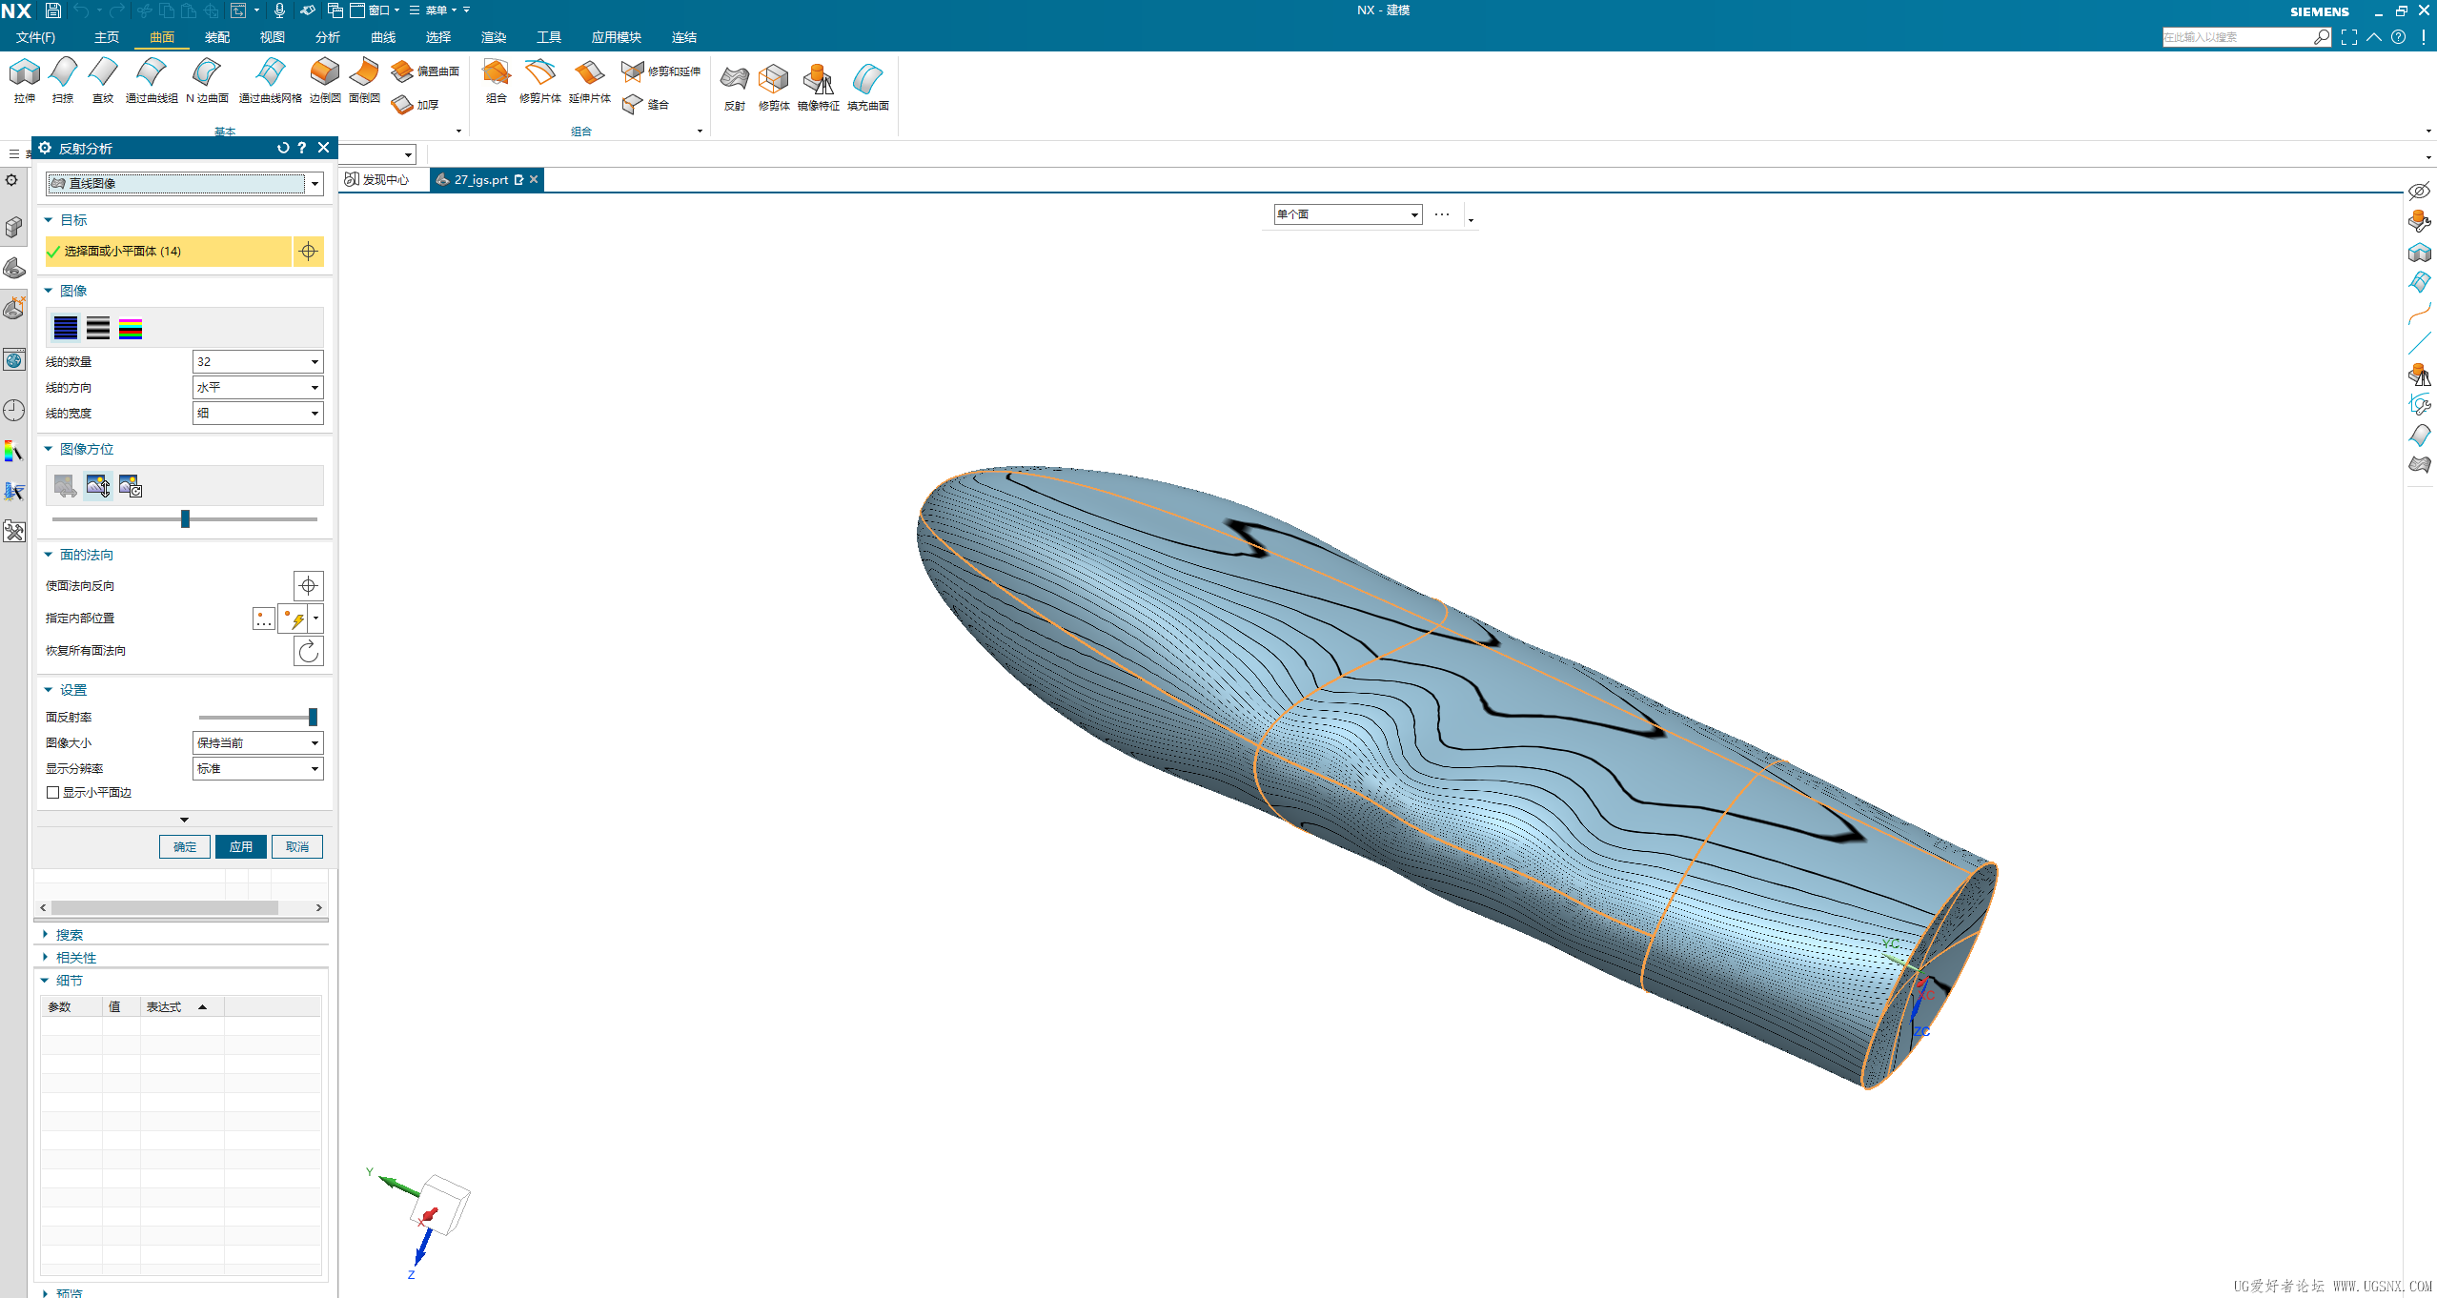Click the clock history icon in the left sidebar
Screen dimensions: 2437x1298
[14, 411]
